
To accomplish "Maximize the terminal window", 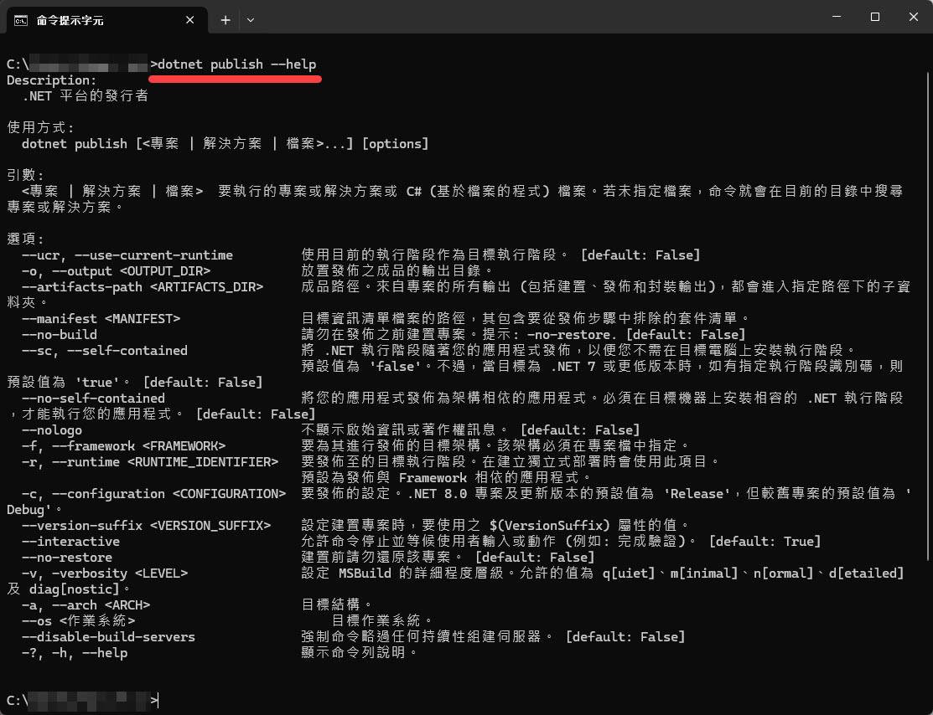I will (874, 17).
